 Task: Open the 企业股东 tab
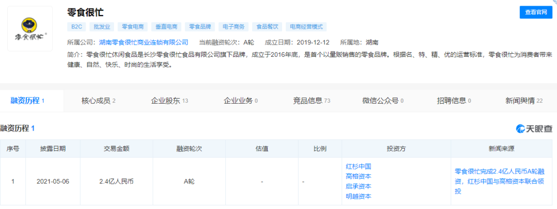169,101
